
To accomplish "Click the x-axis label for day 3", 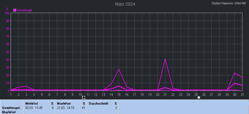I will click(26, 95).
